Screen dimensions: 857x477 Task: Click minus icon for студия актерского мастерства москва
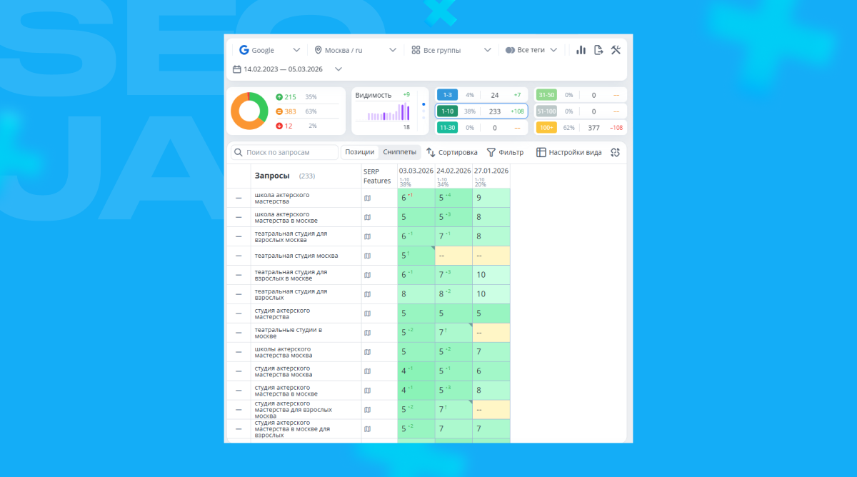(x=239, y=371)
